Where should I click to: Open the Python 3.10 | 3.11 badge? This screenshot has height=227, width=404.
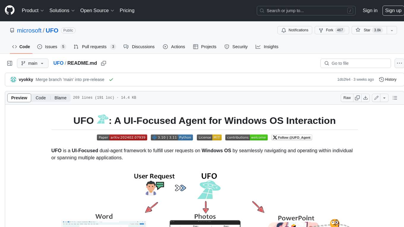point(172,138)
